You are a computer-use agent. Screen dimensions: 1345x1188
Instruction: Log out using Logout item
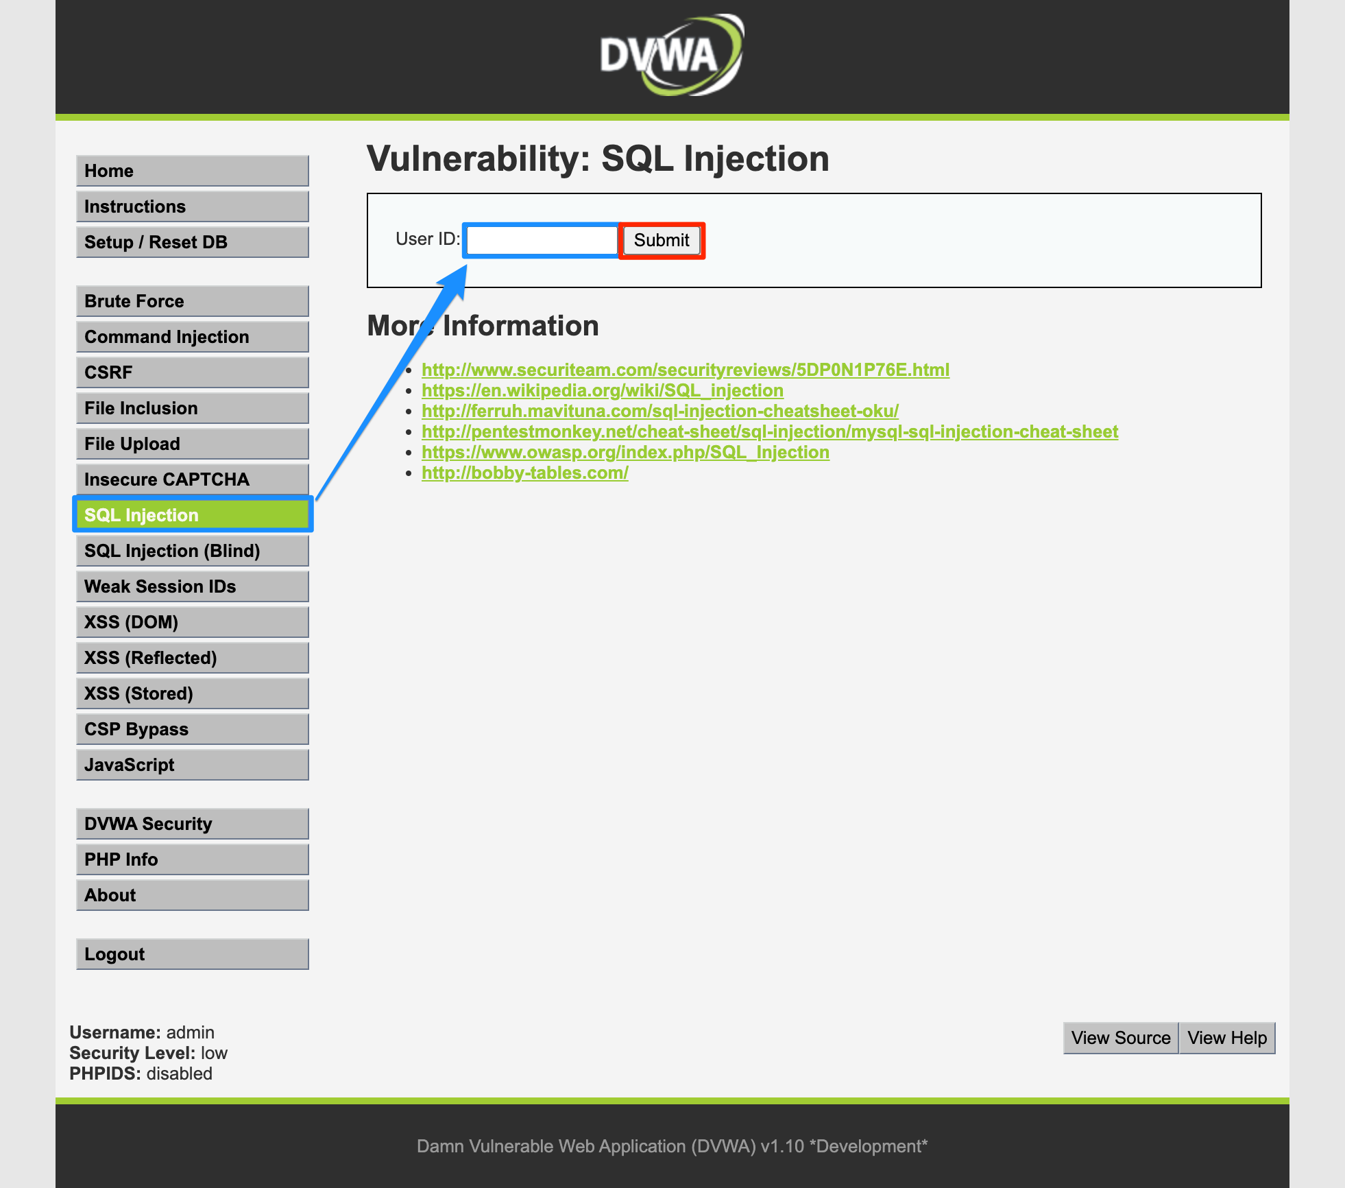(193, 954)
